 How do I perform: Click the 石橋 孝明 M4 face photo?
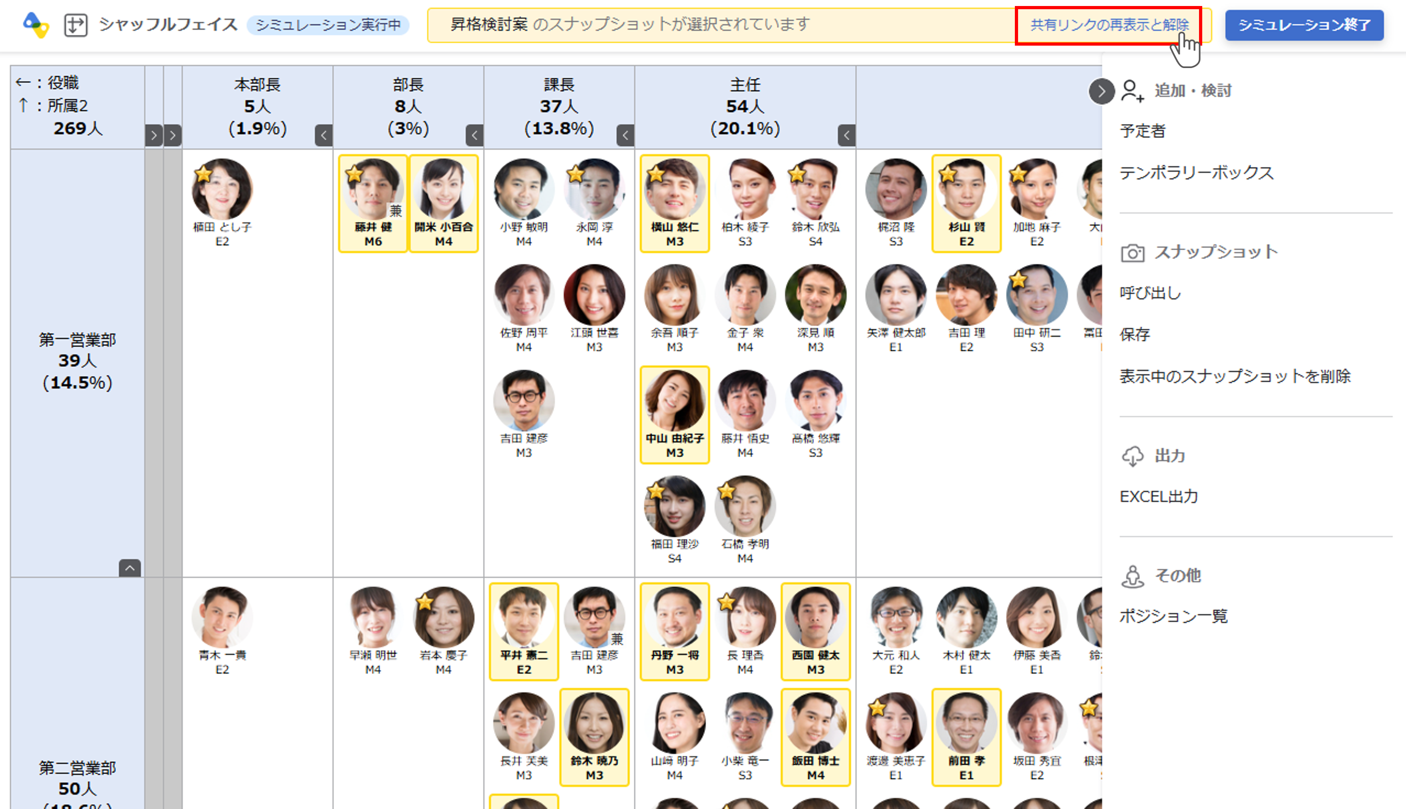[745, 506]
